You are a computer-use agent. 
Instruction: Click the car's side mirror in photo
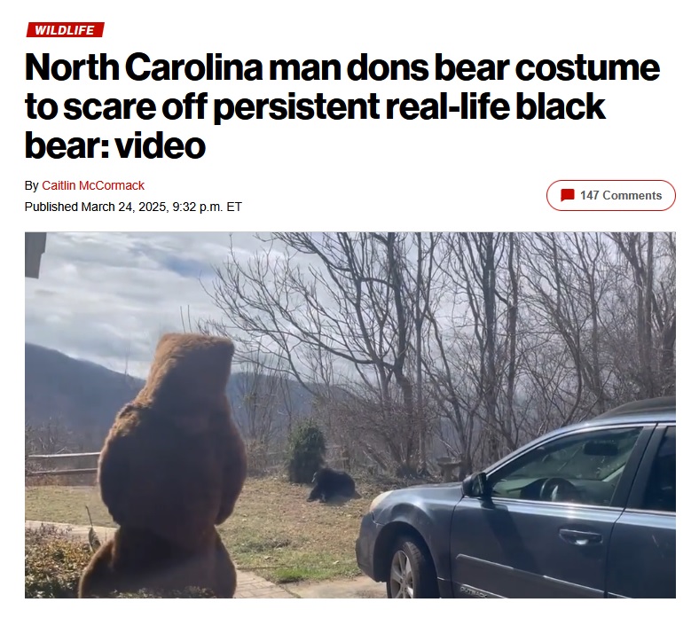coord(475,486)
